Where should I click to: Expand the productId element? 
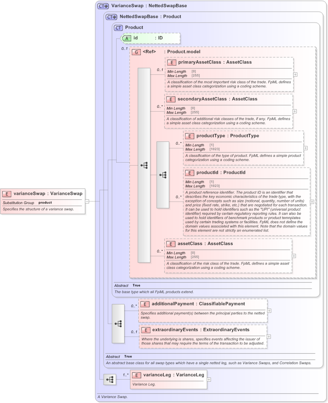[x=312, y=202]
